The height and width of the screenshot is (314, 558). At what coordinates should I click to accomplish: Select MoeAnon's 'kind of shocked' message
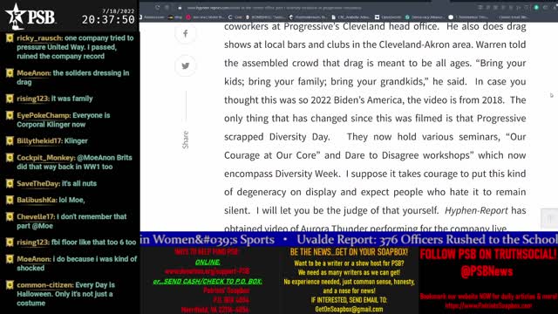click(x=77, y=263)
